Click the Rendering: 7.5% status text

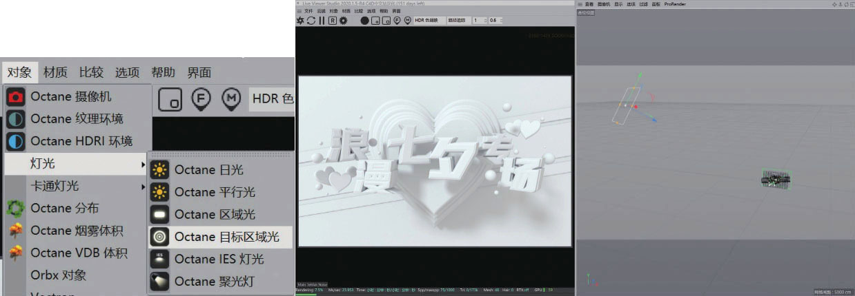coord(310,290)
